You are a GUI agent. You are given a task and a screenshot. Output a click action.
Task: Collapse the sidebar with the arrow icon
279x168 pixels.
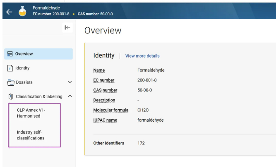(x=67, y=27)
